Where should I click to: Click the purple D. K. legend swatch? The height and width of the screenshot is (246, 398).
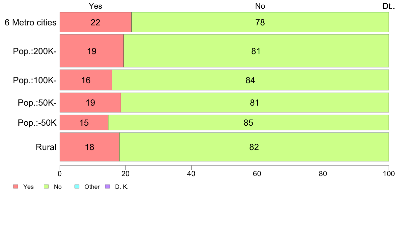[107, 187]
